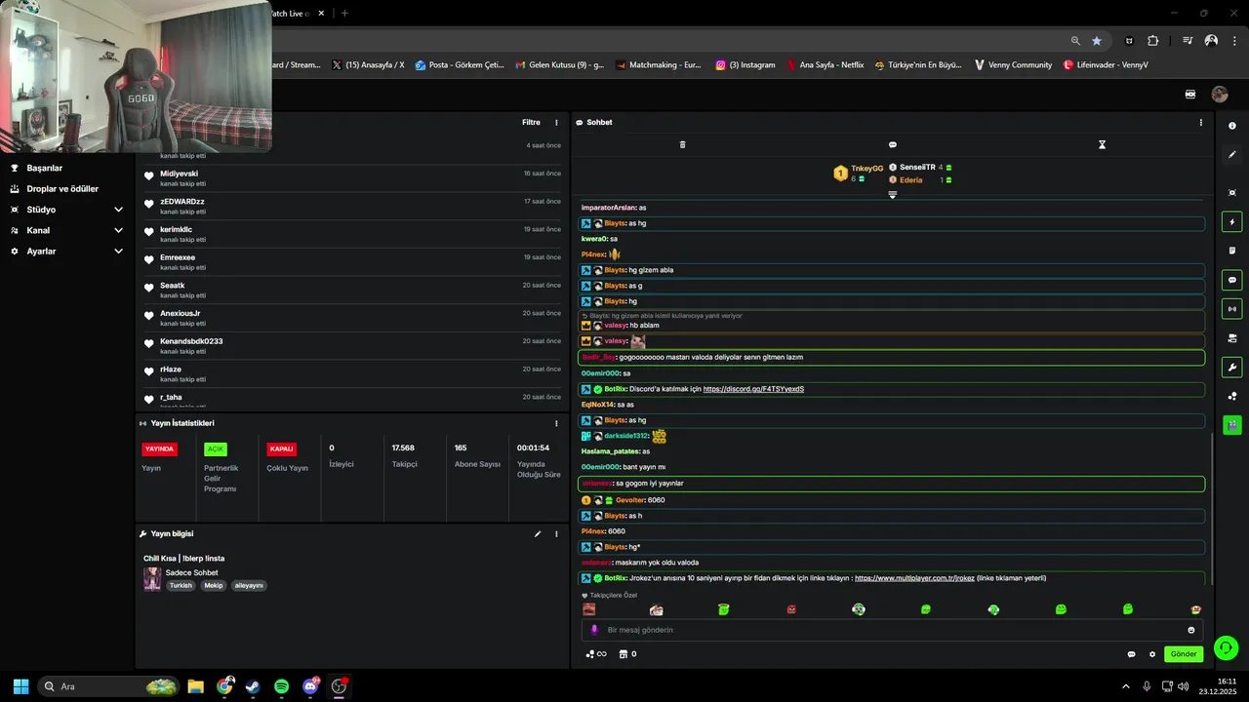Open Spotify from taskbar
Screen dimensions: 1249x702
click(282, 686)
